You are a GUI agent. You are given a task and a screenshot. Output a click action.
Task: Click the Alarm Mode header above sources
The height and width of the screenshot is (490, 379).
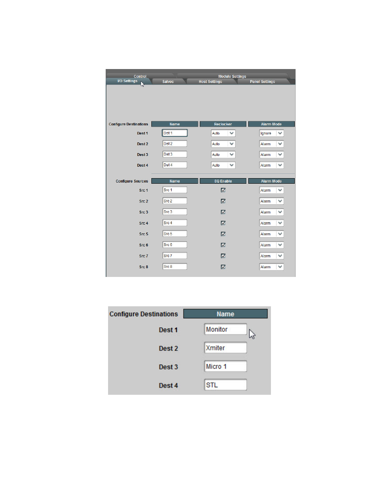click(x=271, y=181)
